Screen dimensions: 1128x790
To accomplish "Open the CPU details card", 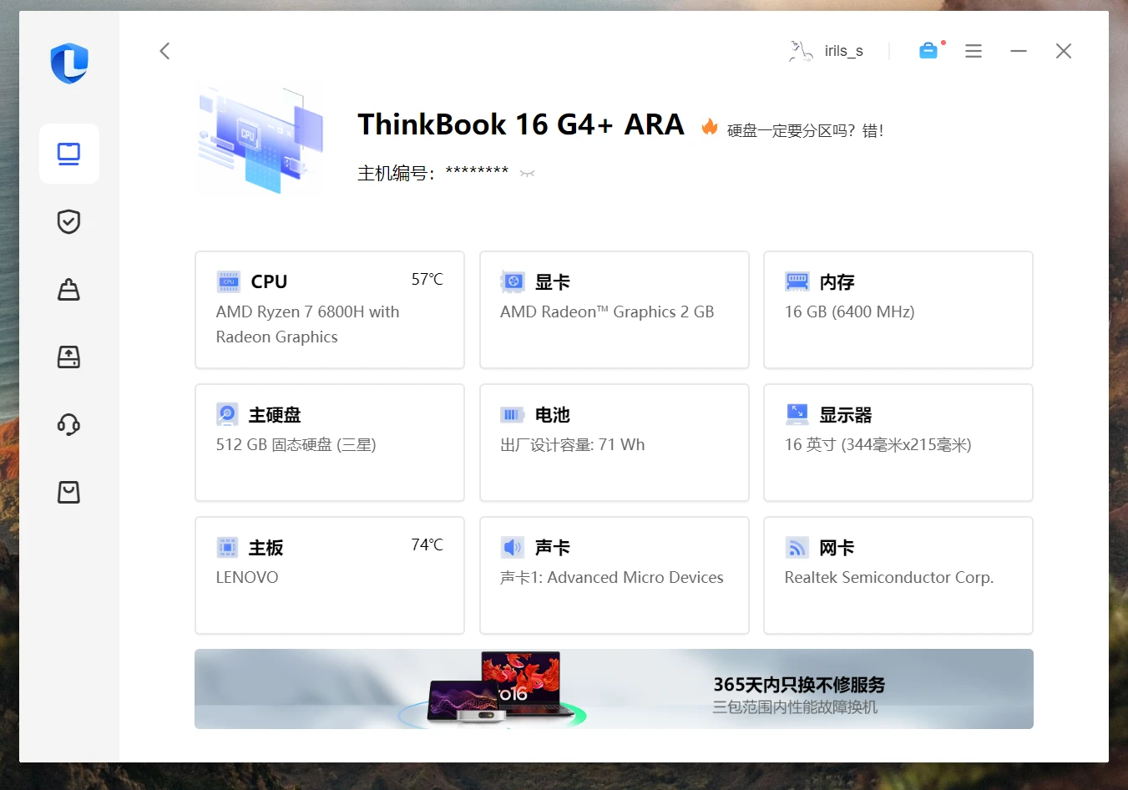I will (x=329, y=310).
